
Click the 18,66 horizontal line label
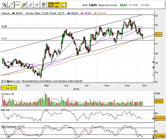click(x=4, y=26)
